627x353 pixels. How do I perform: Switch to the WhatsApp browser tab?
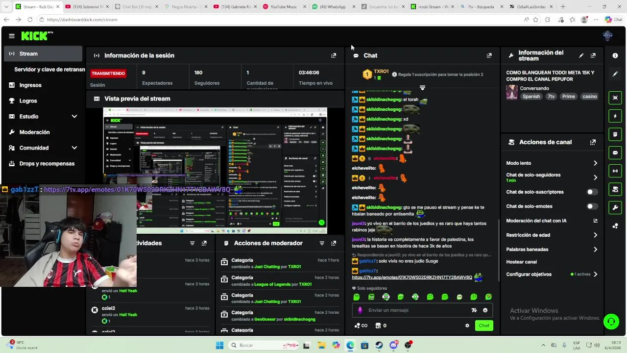tap(332, 7)
